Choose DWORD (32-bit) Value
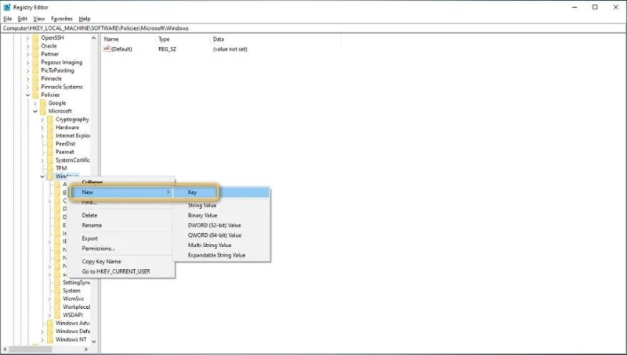The height and width of the screenshot is (355, 627). tap(222, 225)
